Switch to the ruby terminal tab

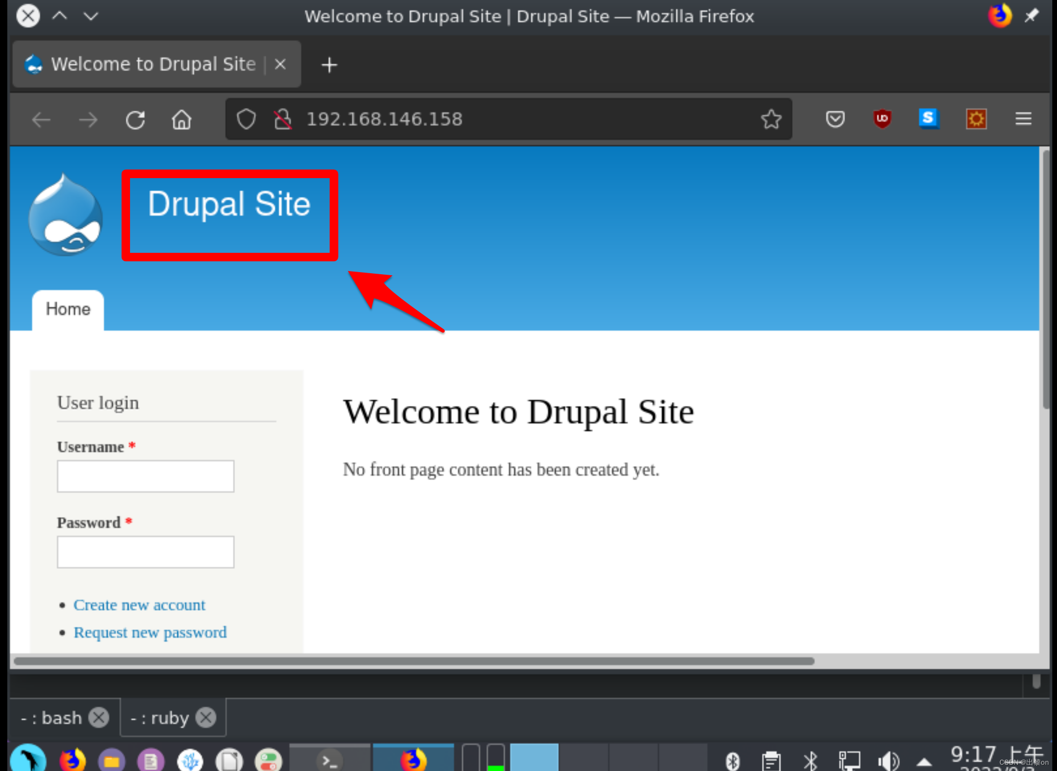pos(159,718)
